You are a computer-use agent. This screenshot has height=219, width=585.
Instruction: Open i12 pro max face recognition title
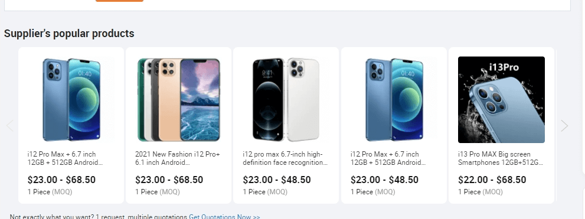coord(285,158)
